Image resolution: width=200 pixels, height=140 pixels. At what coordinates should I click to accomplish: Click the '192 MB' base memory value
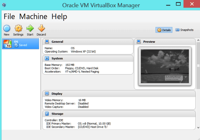(70, 65)
